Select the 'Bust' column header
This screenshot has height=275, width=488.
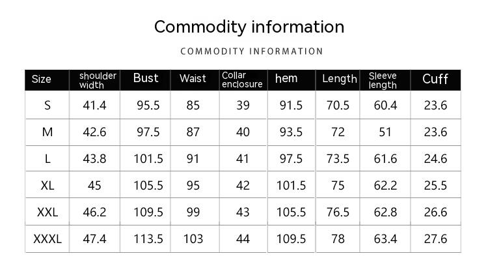[x=146, y=78]
